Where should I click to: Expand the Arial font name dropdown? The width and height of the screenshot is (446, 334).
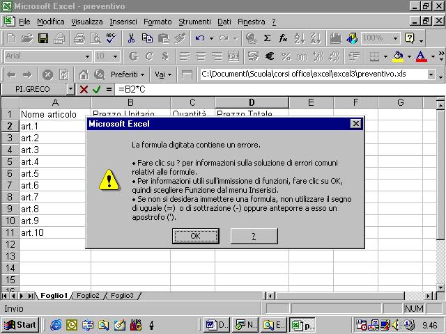pos(87,56)
